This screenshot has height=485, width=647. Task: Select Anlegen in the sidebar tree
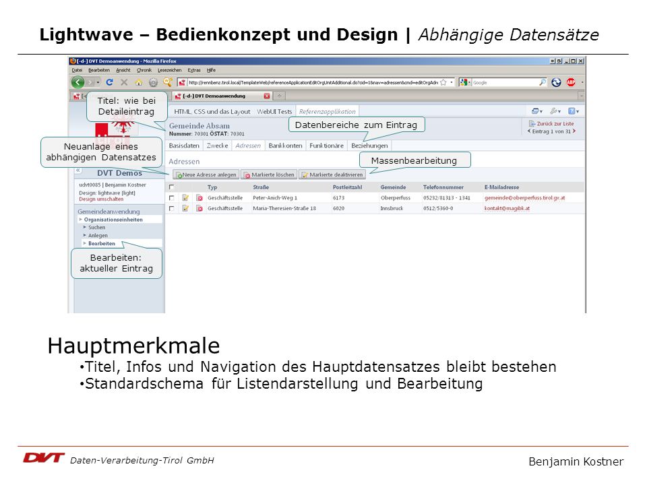point(98,236)
